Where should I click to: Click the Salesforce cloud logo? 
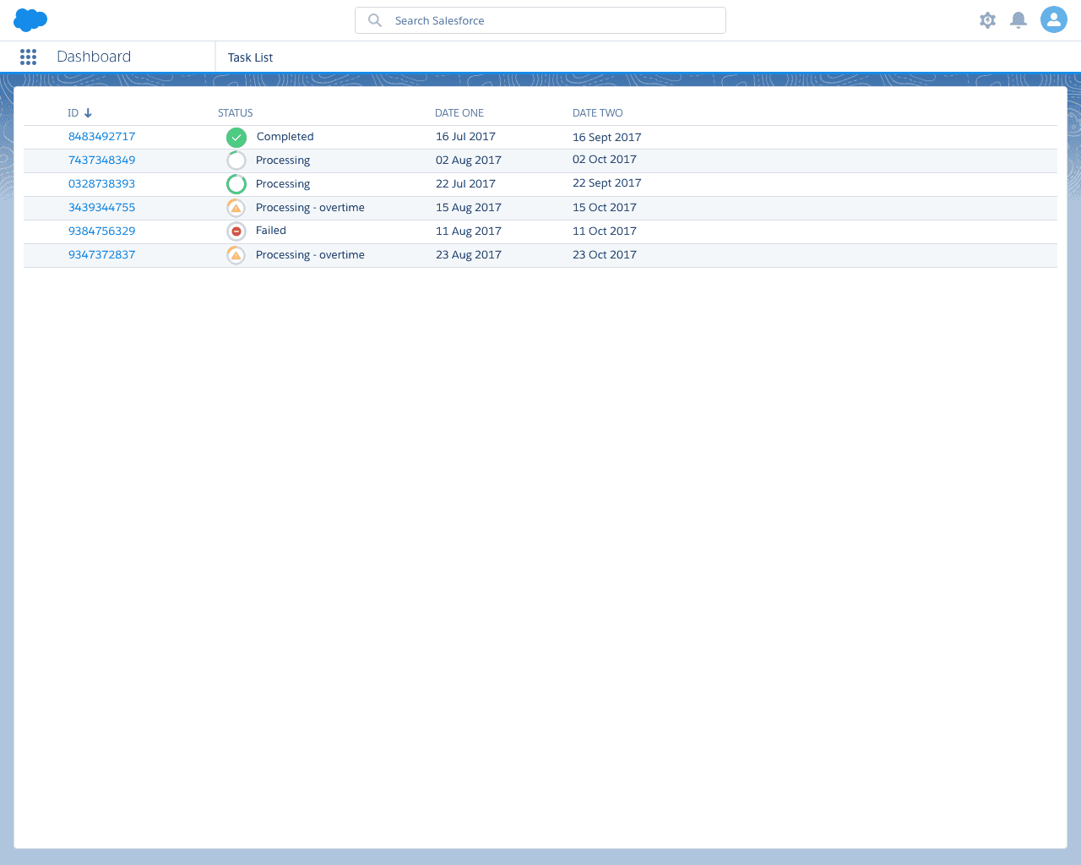tap(30, 20)
